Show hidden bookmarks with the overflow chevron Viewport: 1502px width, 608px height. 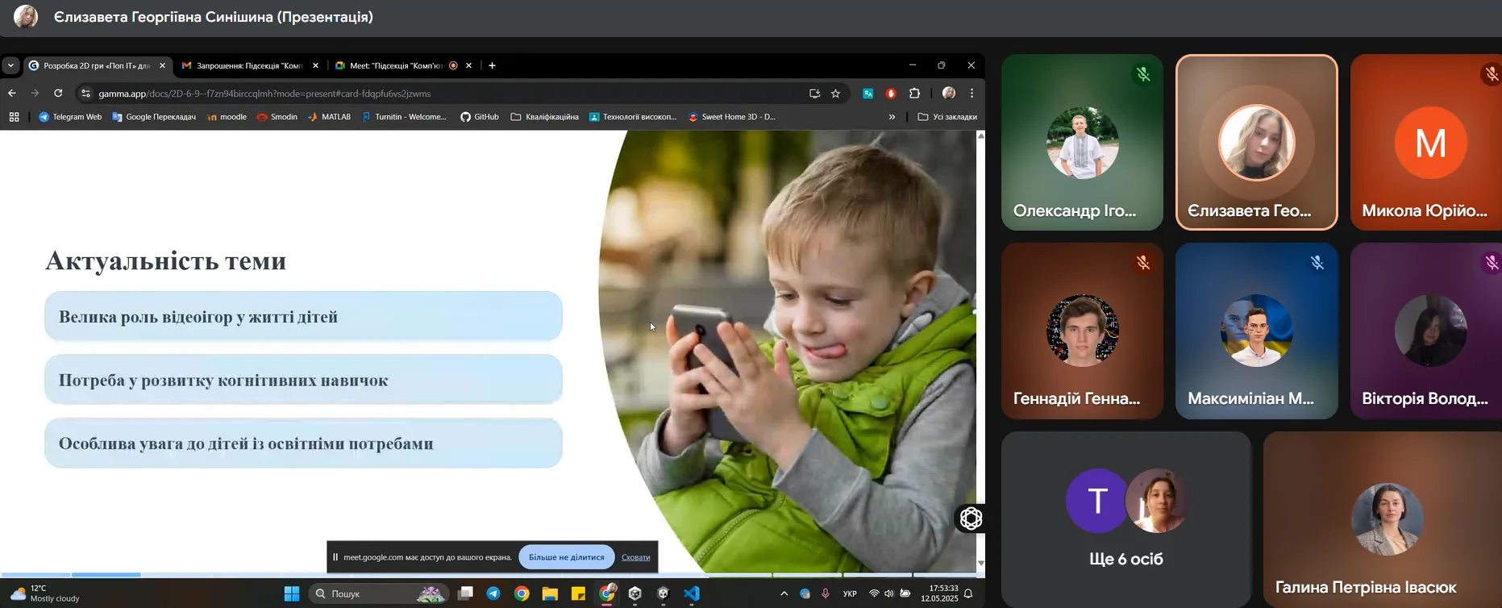pos(892,117)
